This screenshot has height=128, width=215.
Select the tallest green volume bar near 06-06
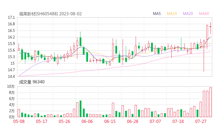[x=80, y=109]
